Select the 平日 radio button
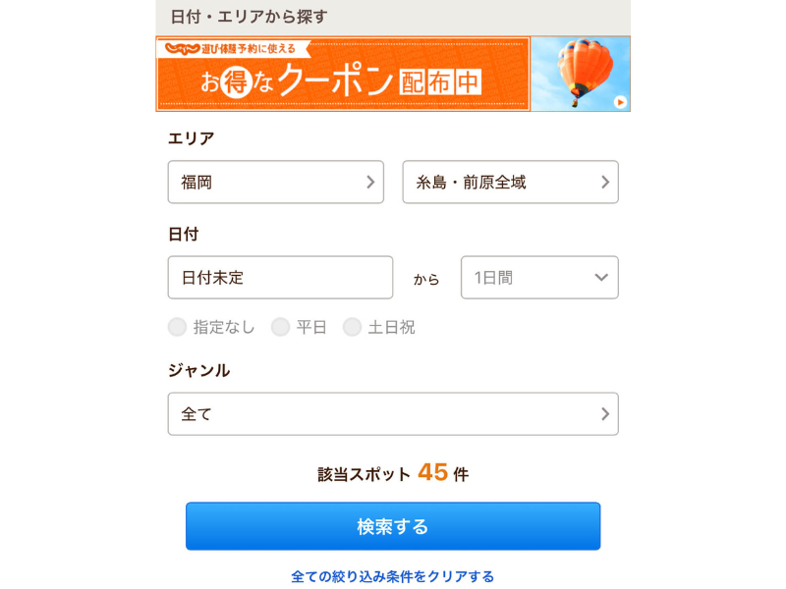 (x=280, y=327)
